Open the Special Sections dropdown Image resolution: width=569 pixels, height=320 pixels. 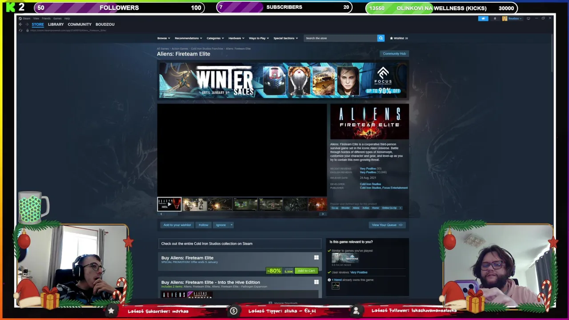click(x=285, y=38)
